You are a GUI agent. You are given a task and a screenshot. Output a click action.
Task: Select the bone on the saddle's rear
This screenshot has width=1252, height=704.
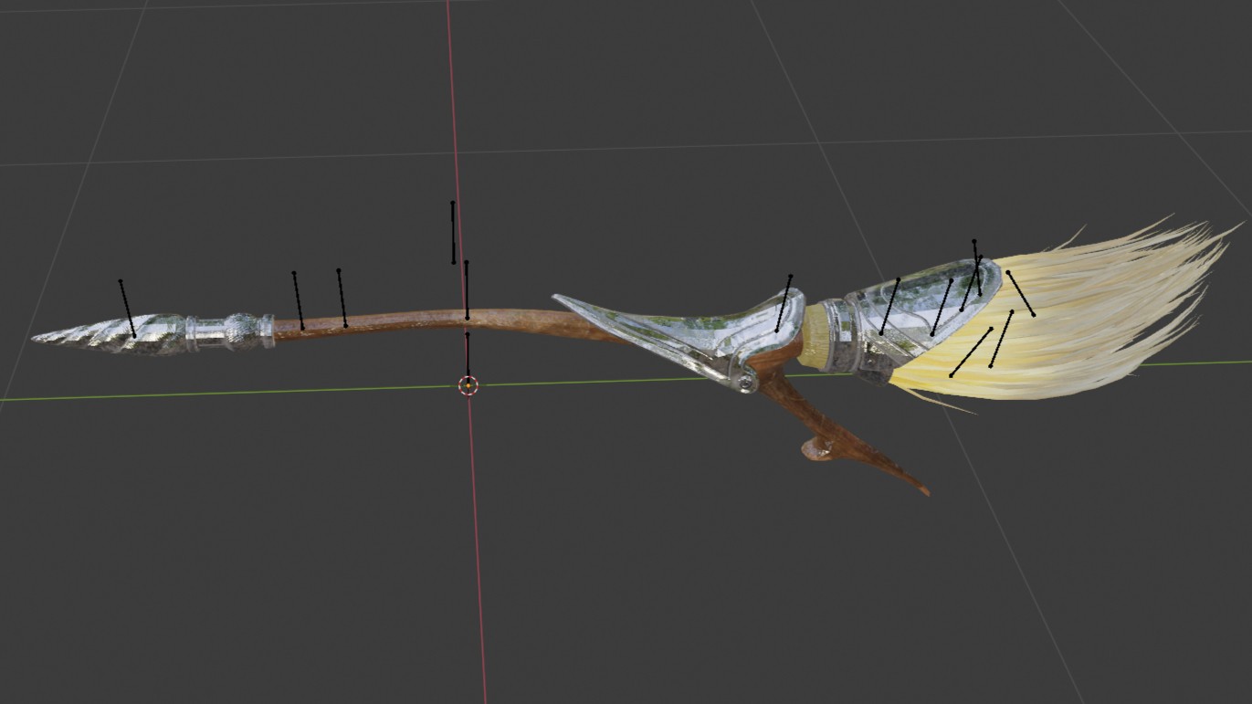tap(784, 303)
